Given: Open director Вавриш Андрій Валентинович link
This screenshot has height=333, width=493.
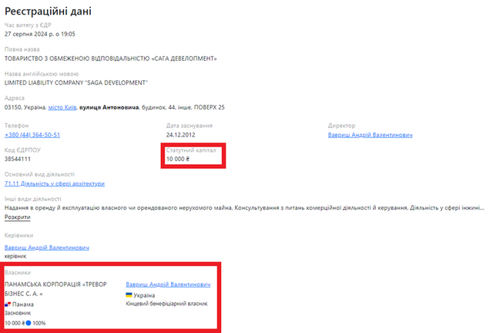Looking at the screenshot, I should 370,134.
